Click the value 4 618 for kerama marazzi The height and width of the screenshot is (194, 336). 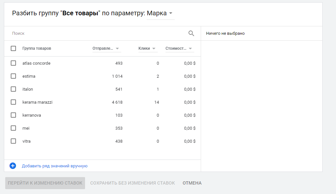[117, 102]
